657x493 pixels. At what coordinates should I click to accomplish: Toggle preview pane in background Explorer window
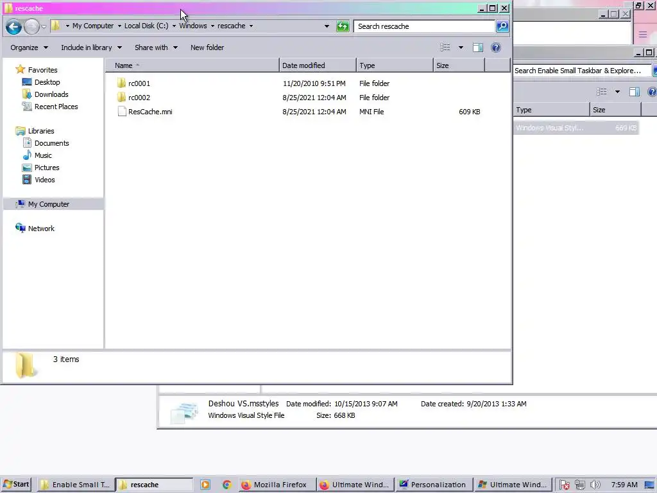tap(635, 92)
